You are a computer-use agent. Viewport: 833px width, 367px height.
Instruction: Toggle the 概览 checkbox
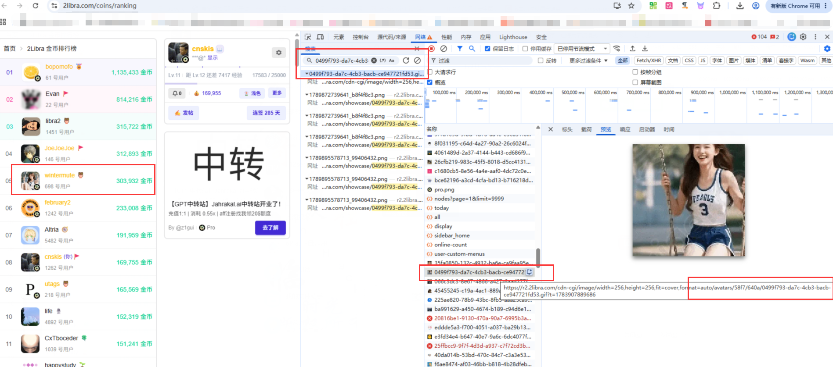430,82
